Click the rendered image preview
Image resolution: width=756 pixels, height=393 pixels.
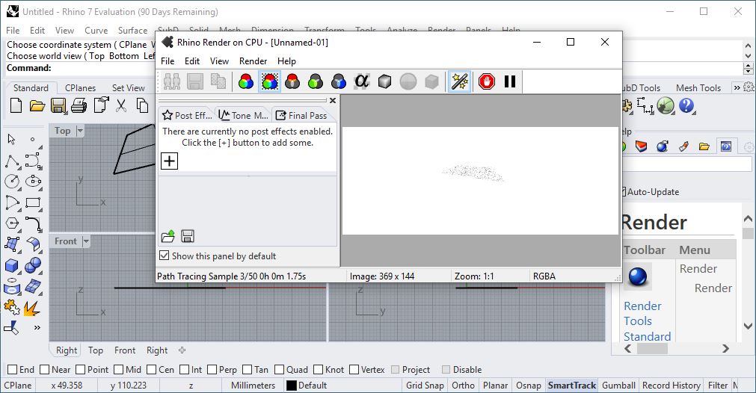(480, 181)
